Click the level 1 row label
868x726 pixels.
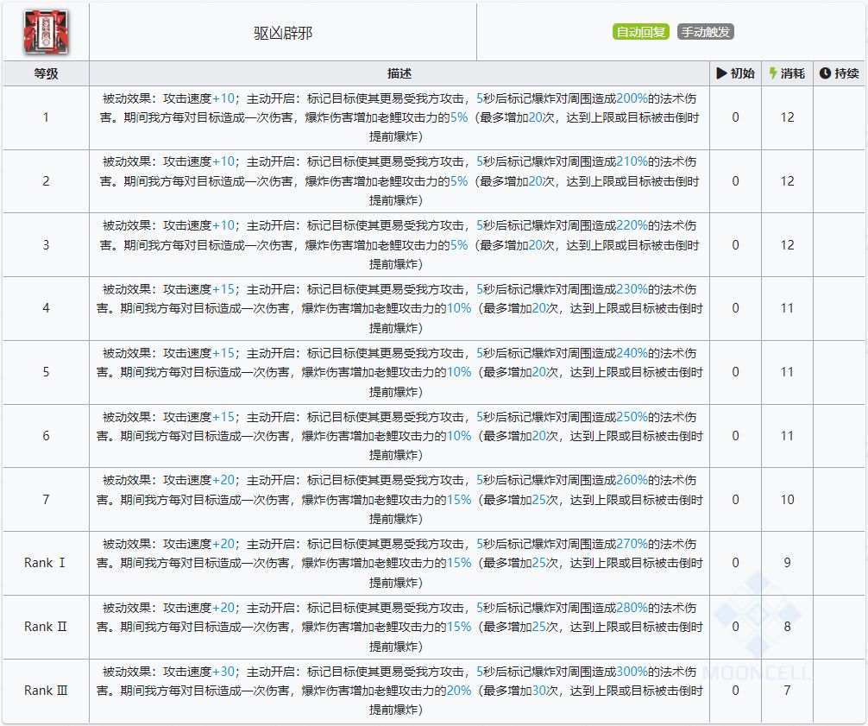pos(46,117)
